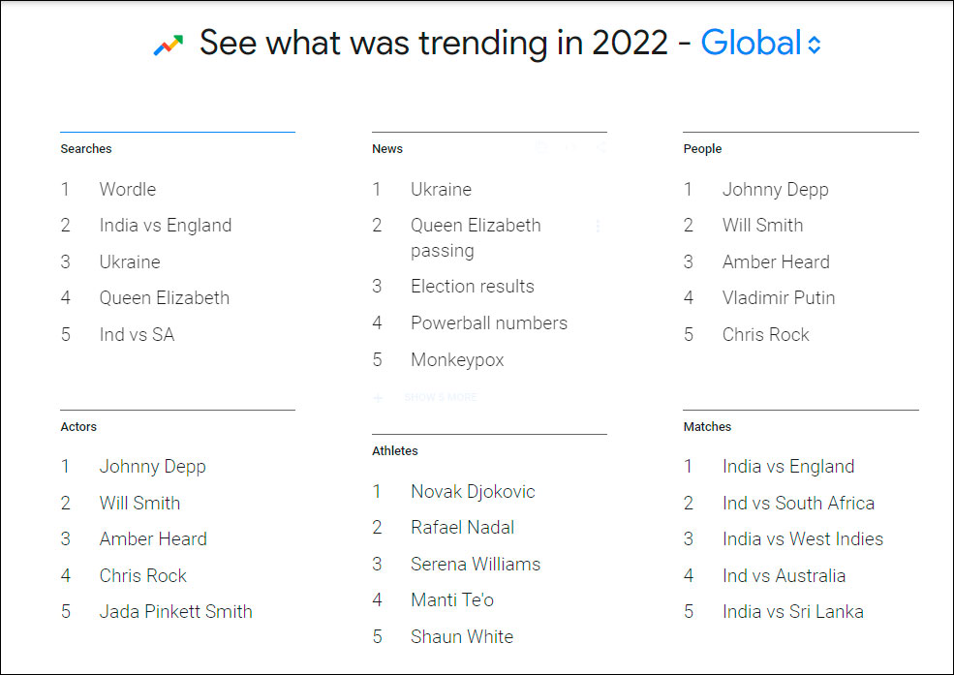
Task: Click Ukraine in the News list
Action: click(441, 189)
